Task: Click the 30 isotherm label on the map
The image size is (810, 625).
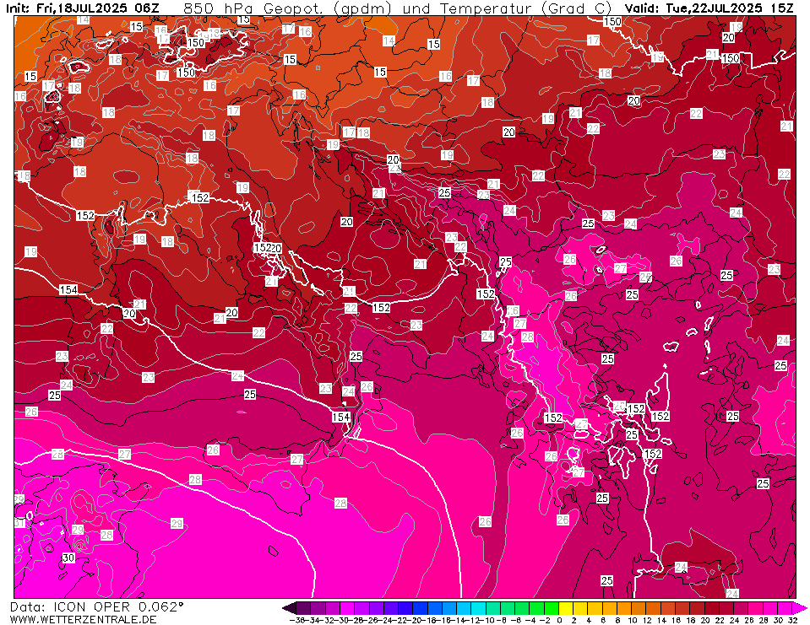Action: pos(68,558)
